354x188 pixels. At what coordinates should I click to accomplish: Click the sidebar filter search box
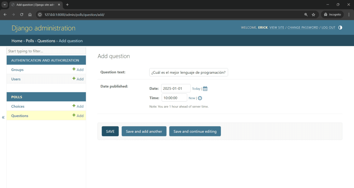[x=46, y=51]
